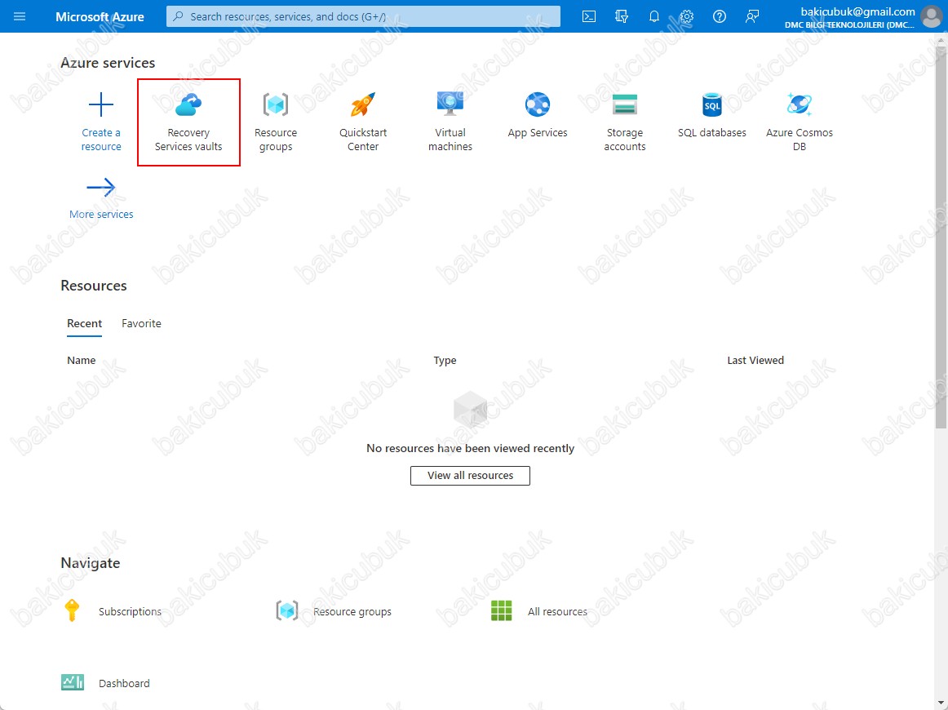Viewport: 948px width, 710px height.
Task: Click the account email bakicubuk@gmail.com
Action: (x=858, y=11)
